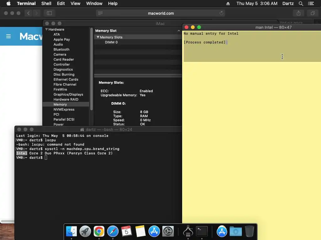Open Safari from the Dock
The width and height of the screenshot is (321, 240).
113,231
